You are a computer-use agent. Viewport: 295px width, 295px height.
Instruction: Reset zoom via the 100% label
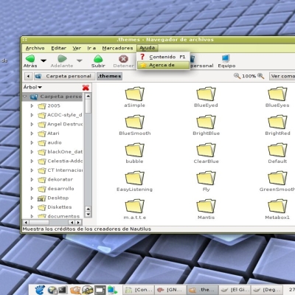coord(249,76)
